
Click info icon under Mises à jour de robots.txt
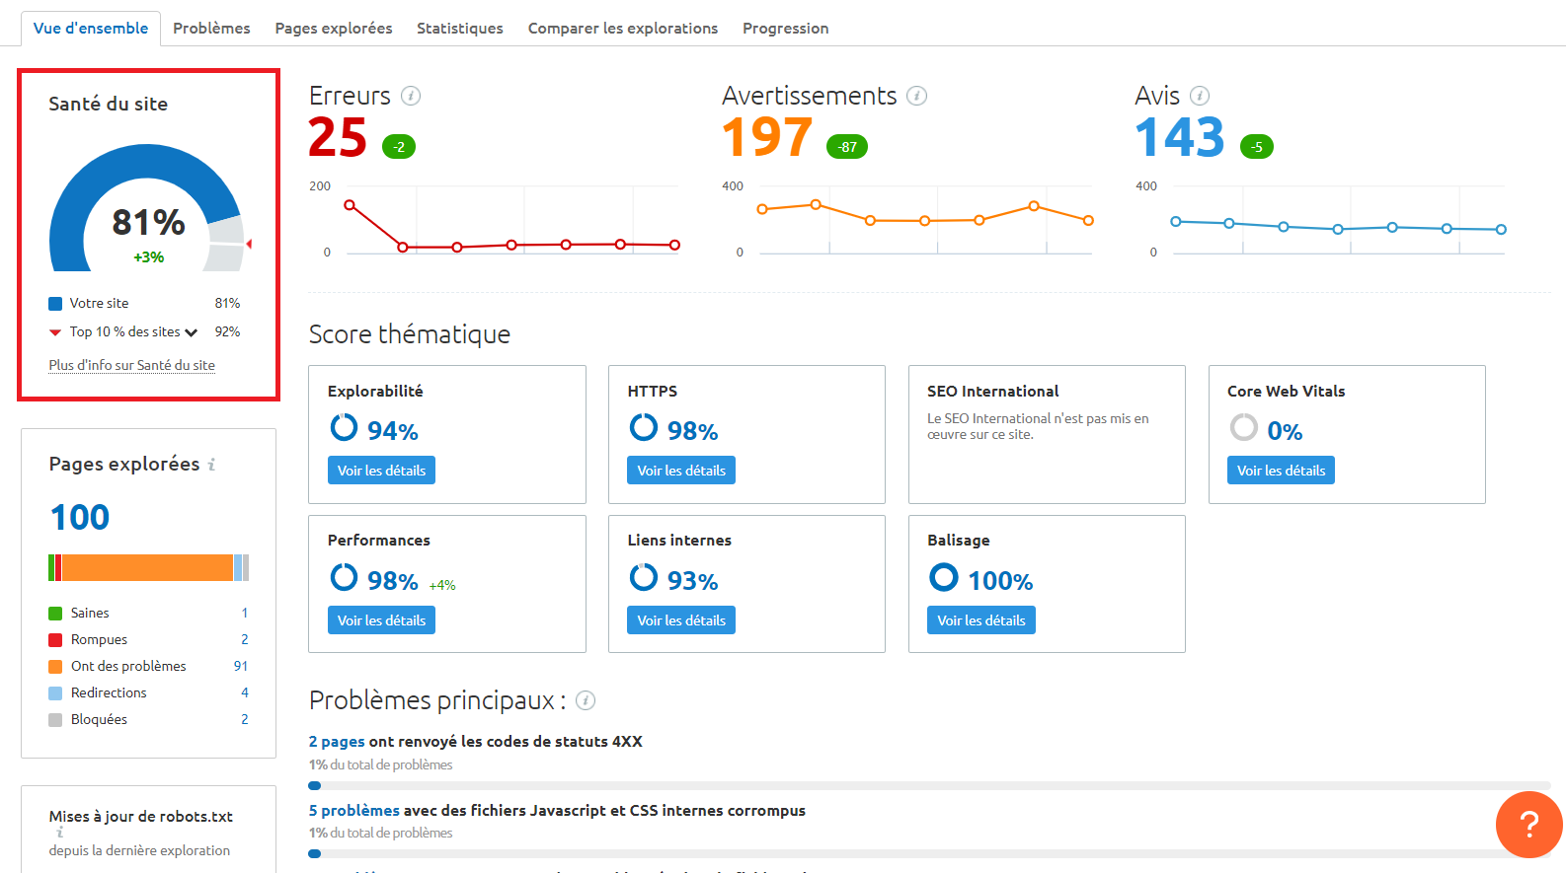(59, 833)
